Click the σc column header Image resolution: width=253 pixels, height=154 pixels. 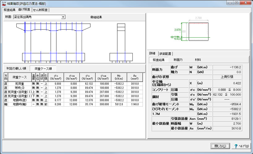point(56,77)
